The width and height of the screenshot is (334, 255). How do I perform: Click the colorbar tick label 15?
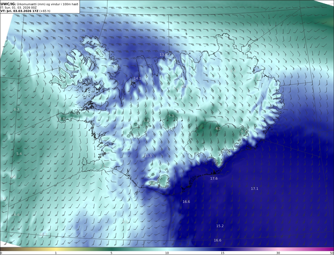coord(223,253)
